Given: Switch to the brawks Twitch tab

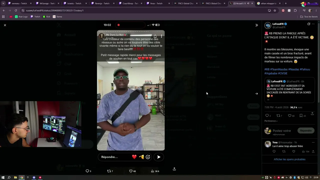Looking at the screenshot, I should coord(74,3).
